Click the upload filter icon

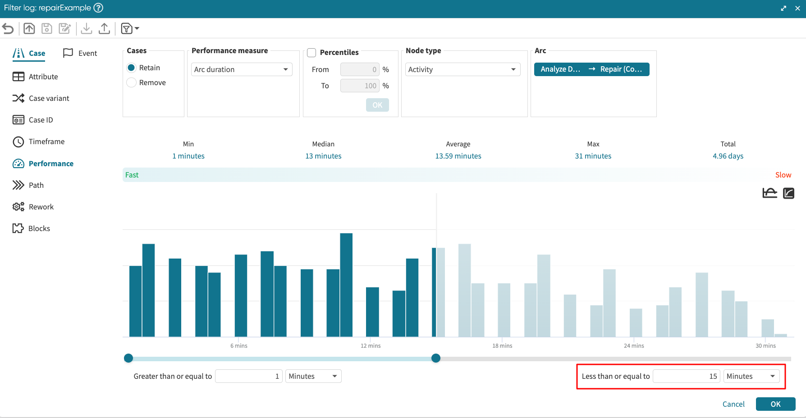coord(104,29)
